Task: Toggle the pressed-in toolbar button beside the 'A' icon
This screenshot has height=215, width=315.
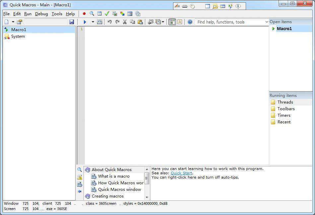Action: point(172,22)
